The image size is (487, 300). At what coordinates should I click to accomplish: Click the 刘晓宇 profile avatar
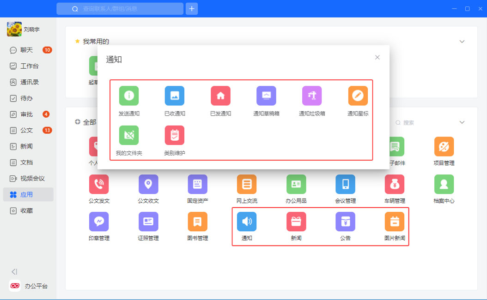(x=14, y=29)
